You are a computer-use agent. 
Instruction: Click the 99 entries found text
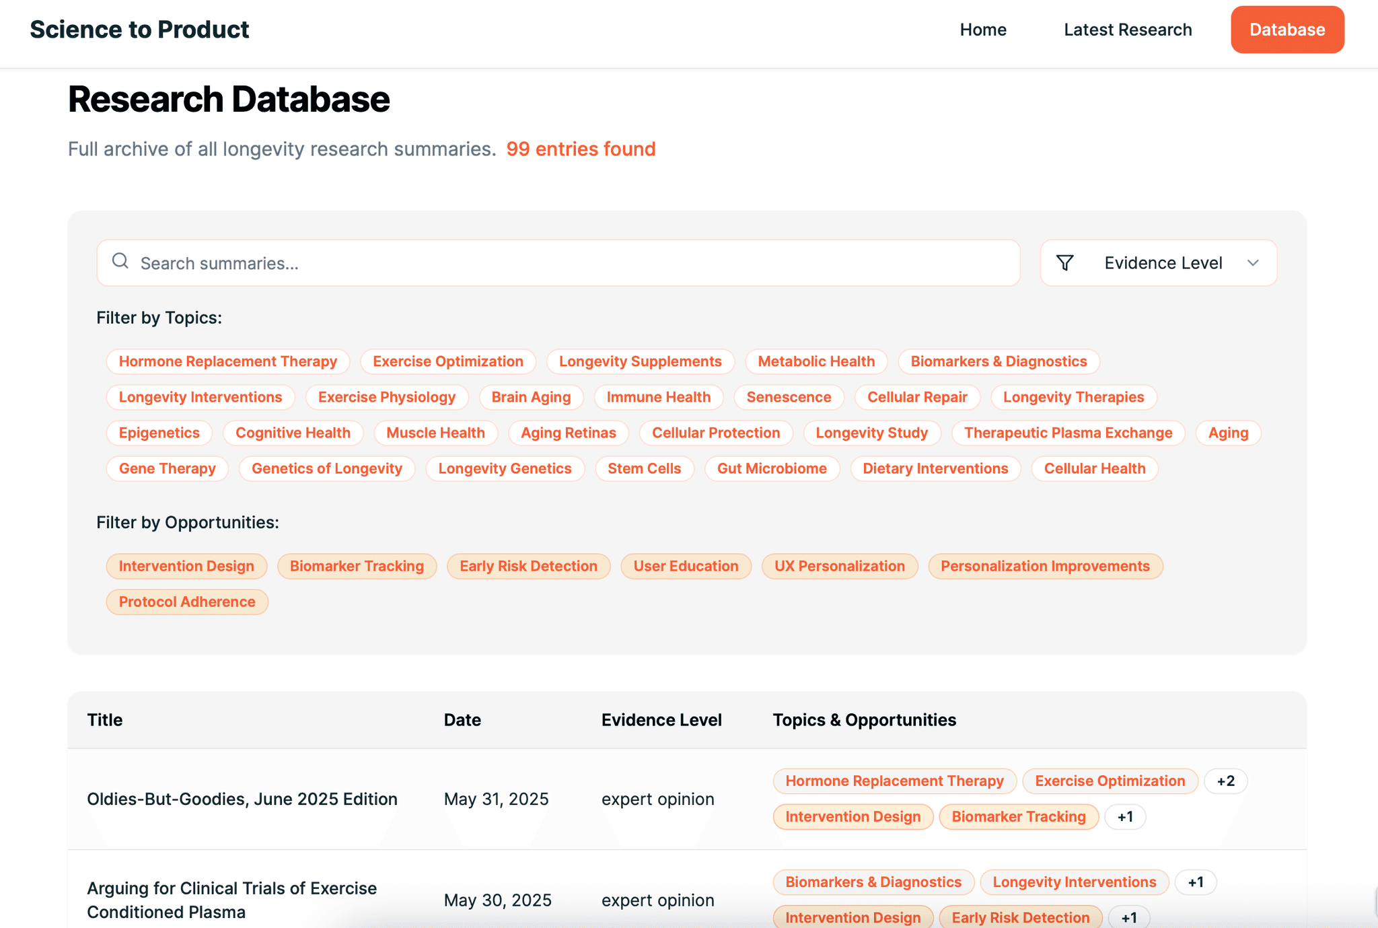(x=581, y=149)
